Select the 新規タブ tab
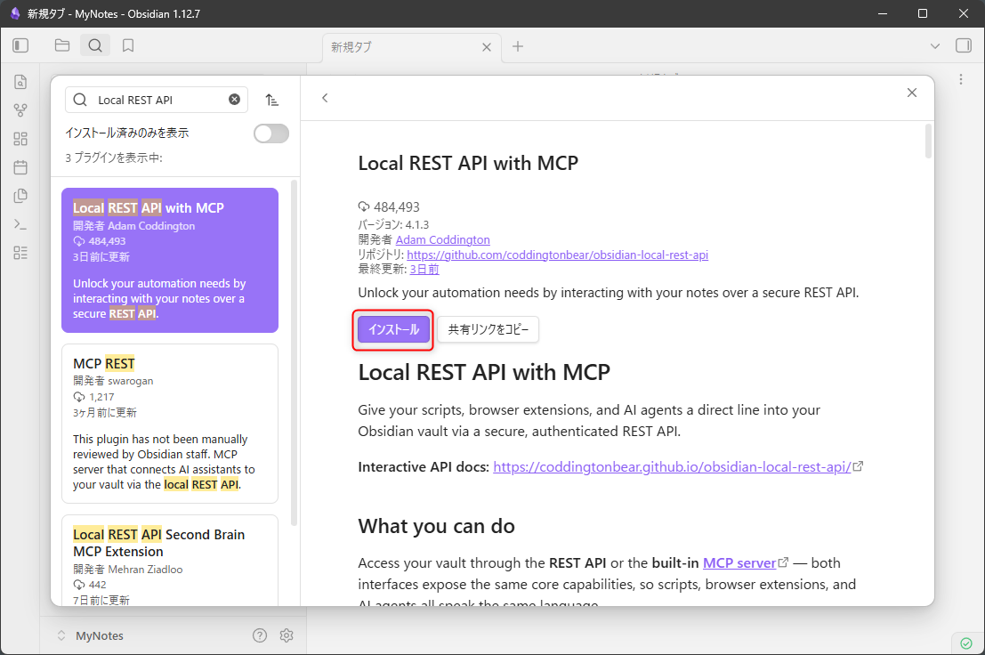Viewport: 985px width, 655px height. tap(411, 47)
